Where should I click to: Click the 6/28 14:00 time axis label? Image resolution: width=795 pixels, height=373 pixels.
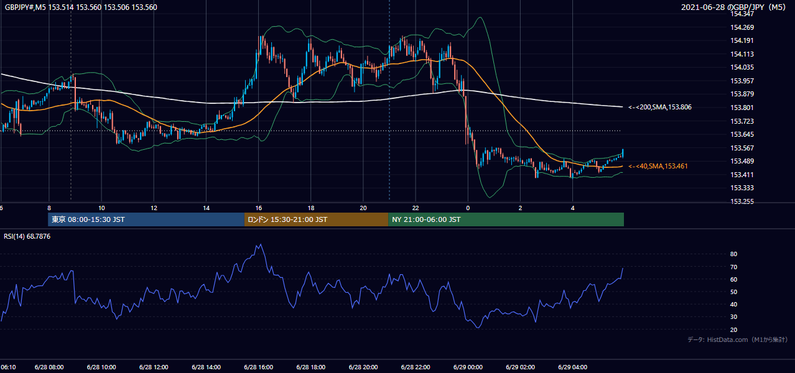point(206,367)
